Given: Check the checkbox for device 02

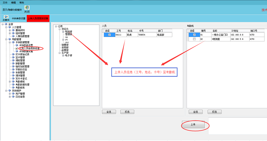Looking at the screenshot, I should pyautogui.click(x=194, y=39).
